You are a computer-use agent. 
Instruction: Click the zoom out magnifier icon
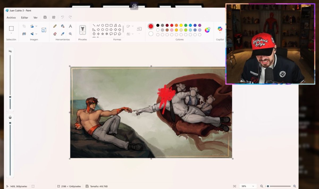(262, 186)
